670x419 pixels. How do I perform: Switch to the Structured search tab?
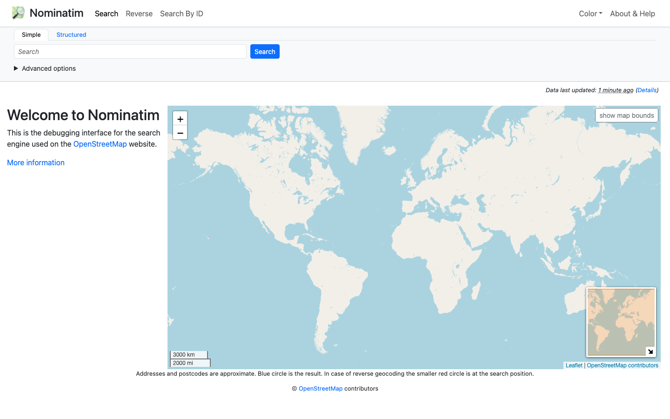pyautogui.click(x=71, y=34)
